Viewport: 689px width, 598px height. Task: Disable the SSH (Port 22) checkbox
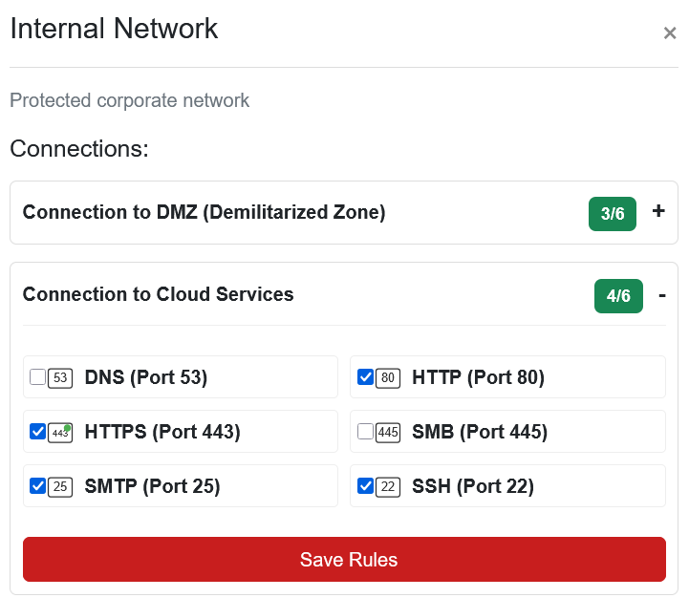pyautogui.click(x=365, y=486)
